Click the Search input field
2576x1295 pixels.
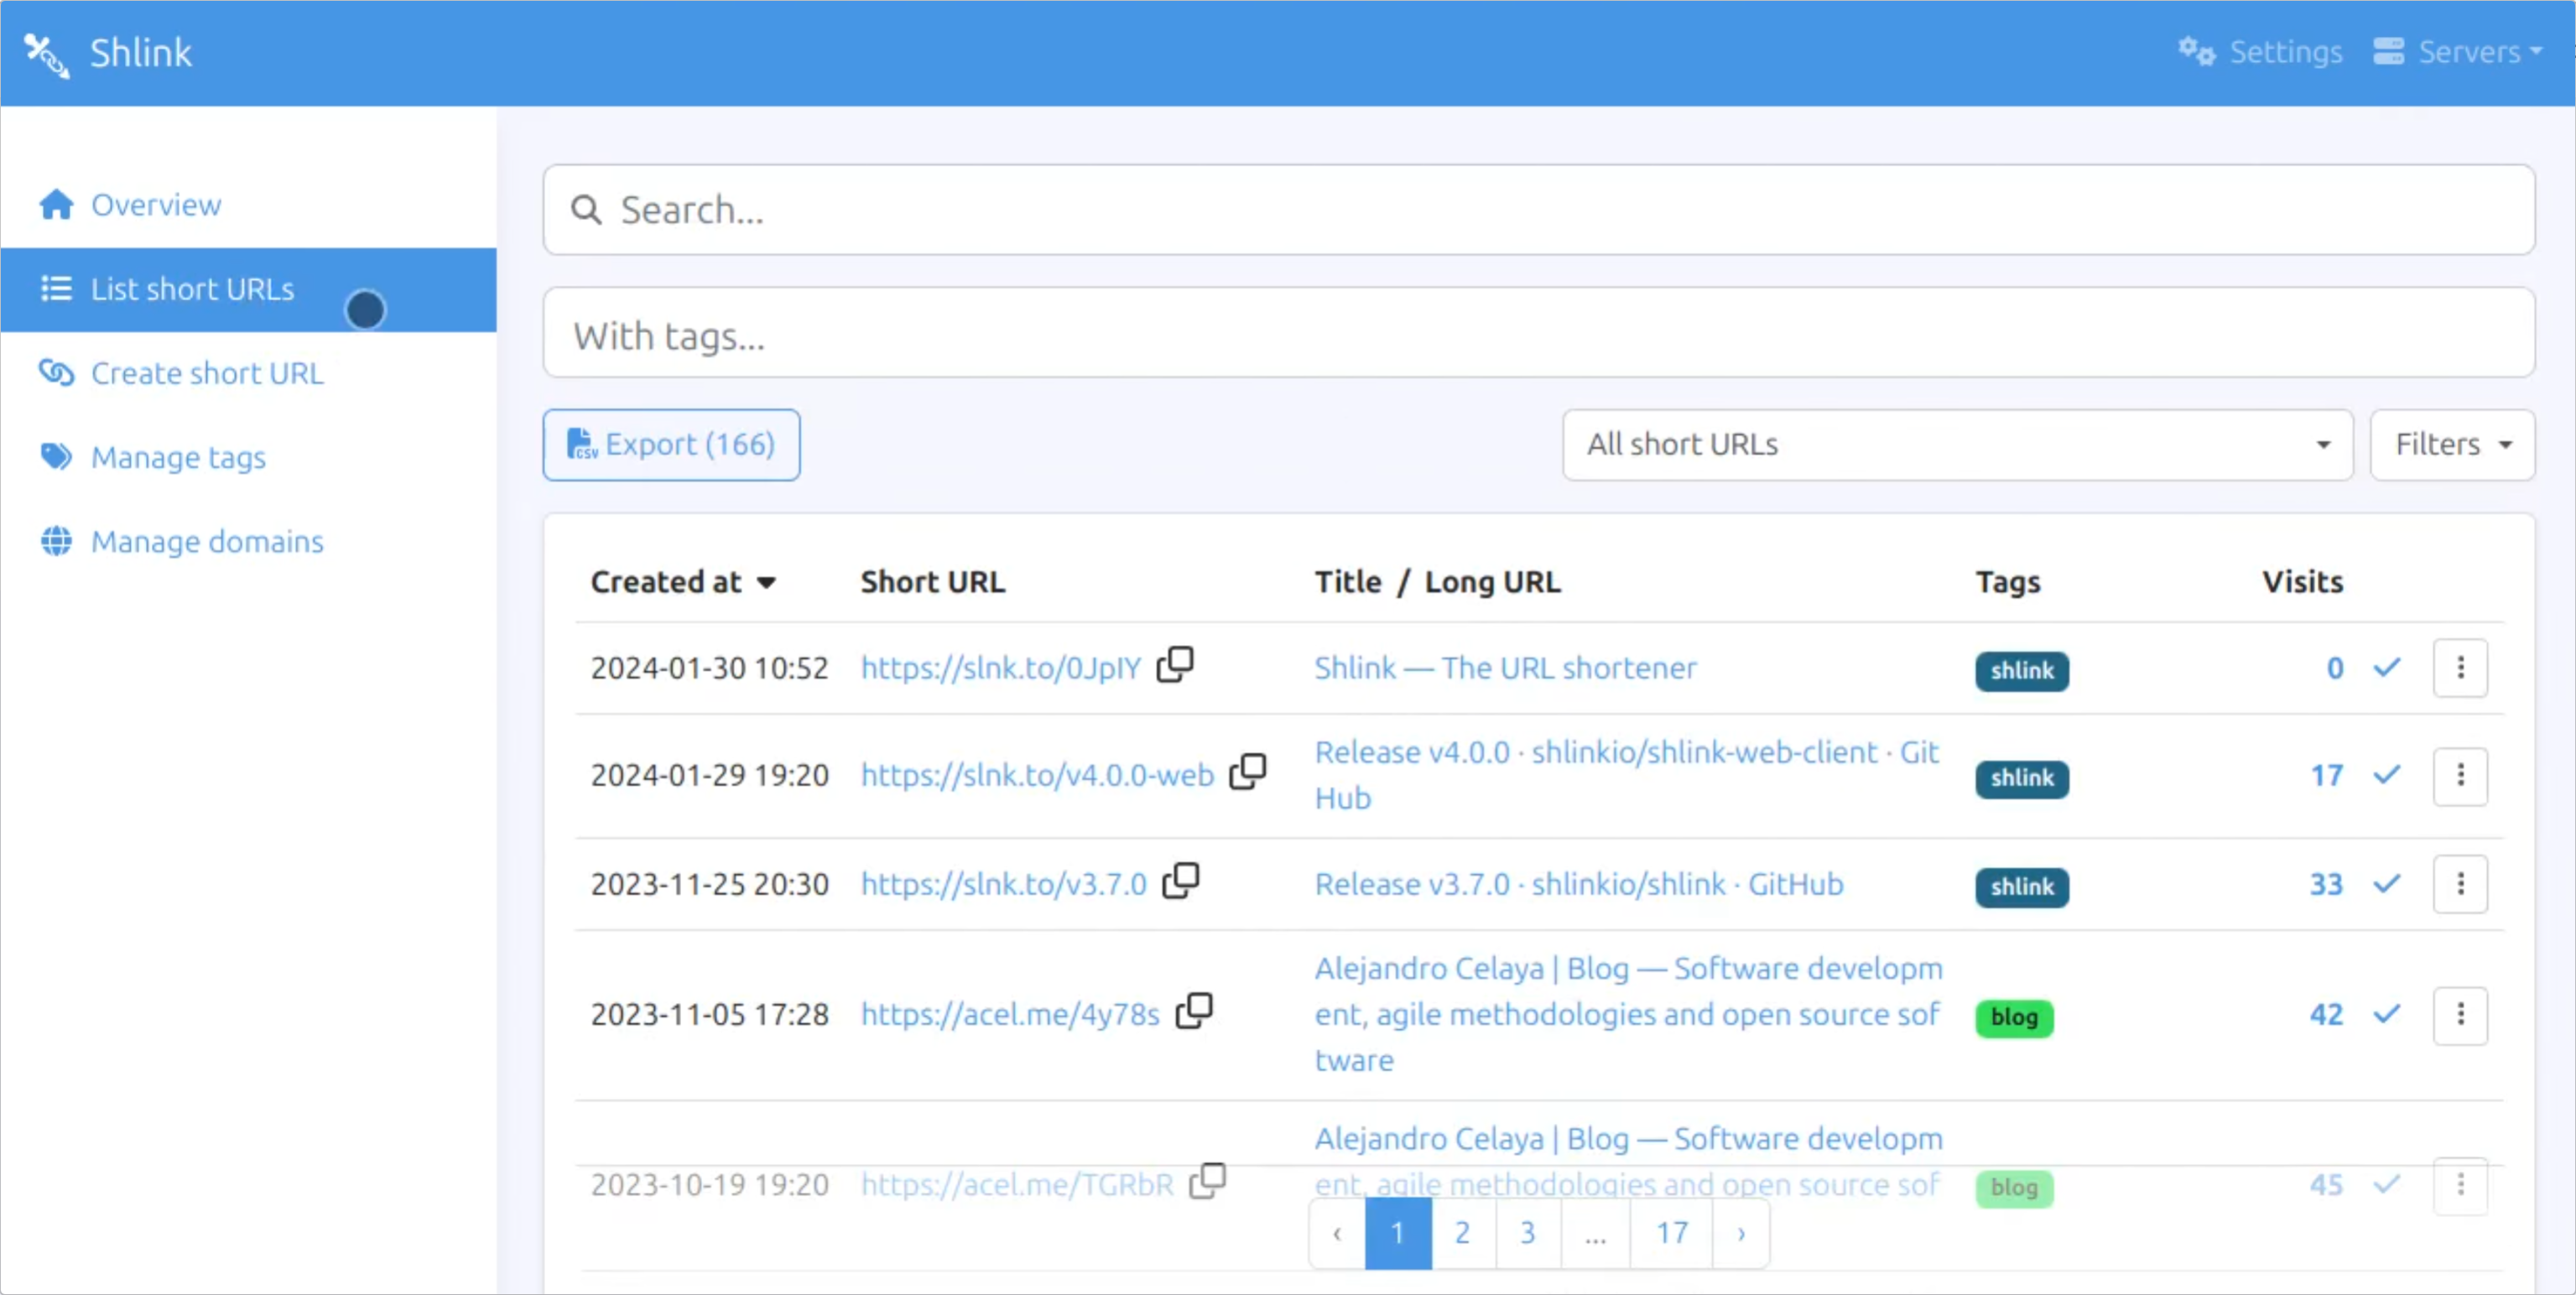(x=1538, y=210)
